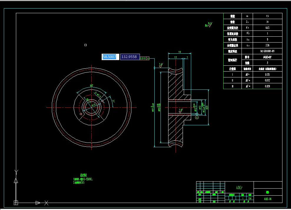Image resolution: width=291 pixels, height=210 pixels.
Task: Select the 12 dimension text
Action: tap(175, 57)
